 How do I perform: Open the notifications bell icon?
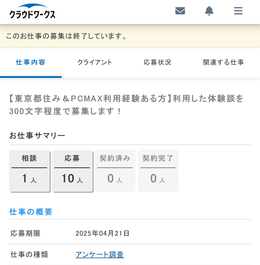[209, 11]
